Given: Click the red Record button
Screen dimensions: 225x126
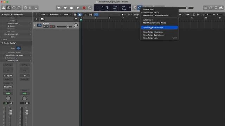Looking at the screenshot, I should pyautogui.click(x=84, y=8).
